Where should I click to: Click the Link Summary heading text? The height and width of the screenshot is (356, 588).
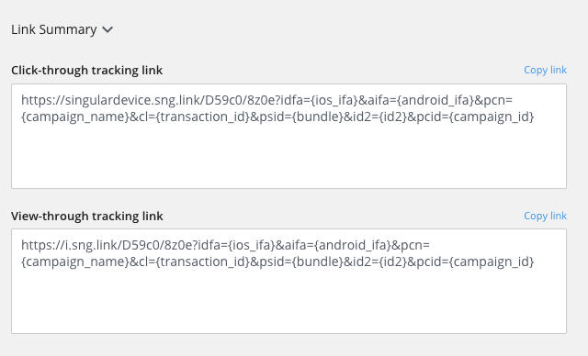[x=54, y=29]
